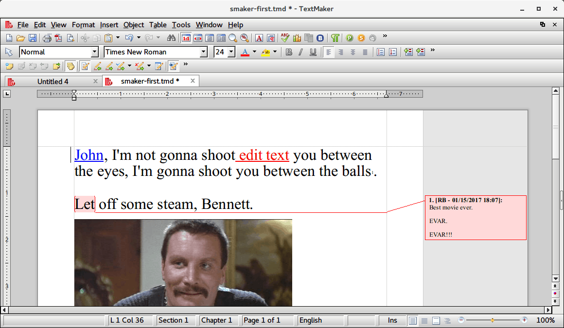Expand the font color dropdown arrow
The height and width of the screenshot is (328, 564).
pyautogui.click(x=255, y=52)
